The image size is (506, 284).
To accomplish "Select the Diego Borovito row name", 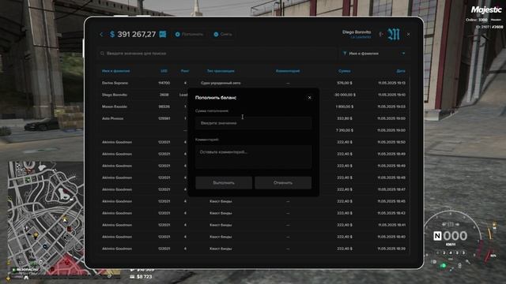I will 115,95.
